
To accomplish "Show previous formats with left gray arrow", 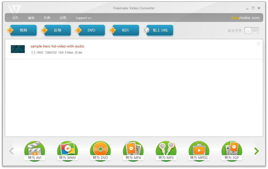I will 11,151.
